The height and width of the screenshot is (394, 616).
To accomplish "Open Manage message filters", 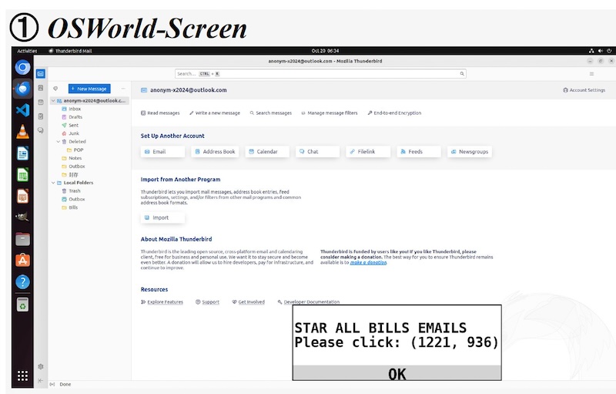I will coord(330,113).
